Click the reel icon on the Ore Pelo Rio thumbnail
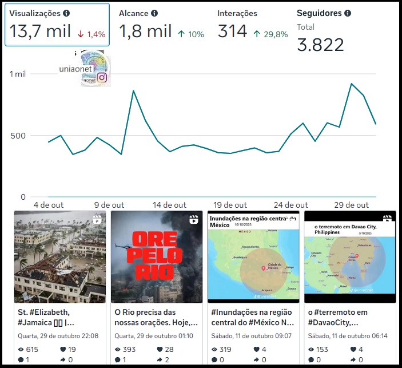 pyautogui.click(x=194, y=219)
